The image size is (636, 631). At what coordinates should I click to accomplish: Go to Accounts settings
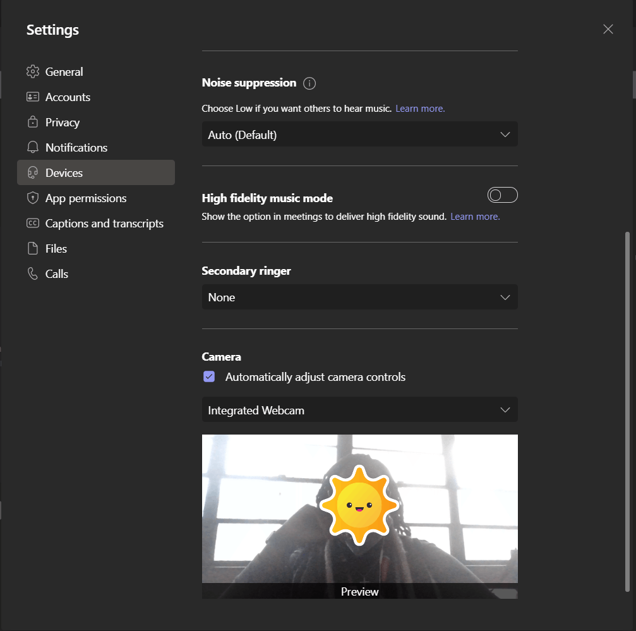pos(96,97)
